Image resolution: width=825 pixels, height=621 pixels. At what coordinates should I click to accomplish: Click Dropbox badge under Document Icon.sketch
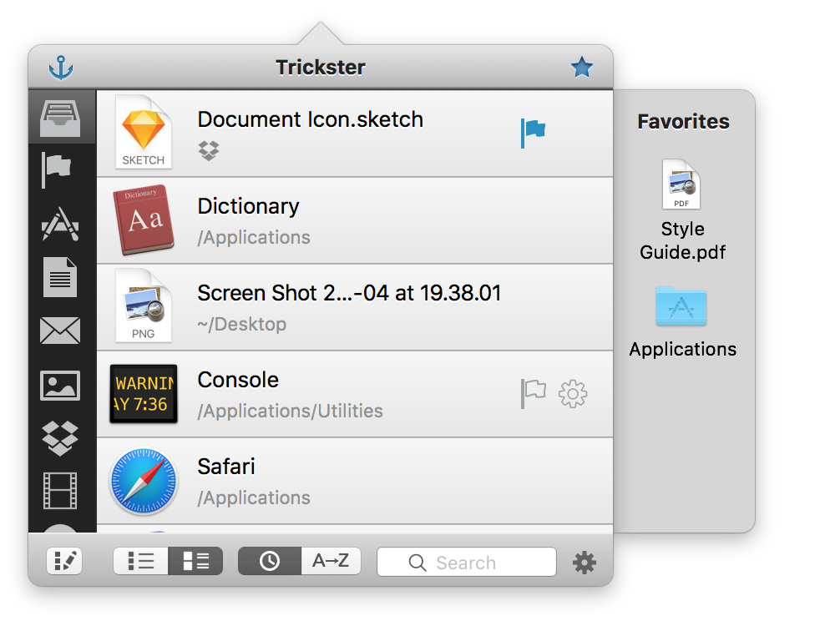[209, 151]
